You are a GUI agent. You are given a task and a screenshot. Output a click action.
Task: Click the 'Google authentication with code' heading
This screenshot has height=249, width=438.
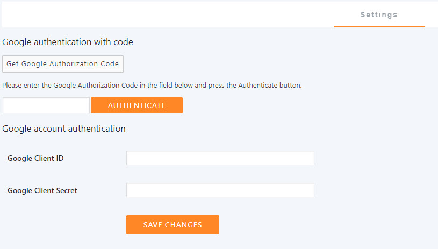(68, 42)
